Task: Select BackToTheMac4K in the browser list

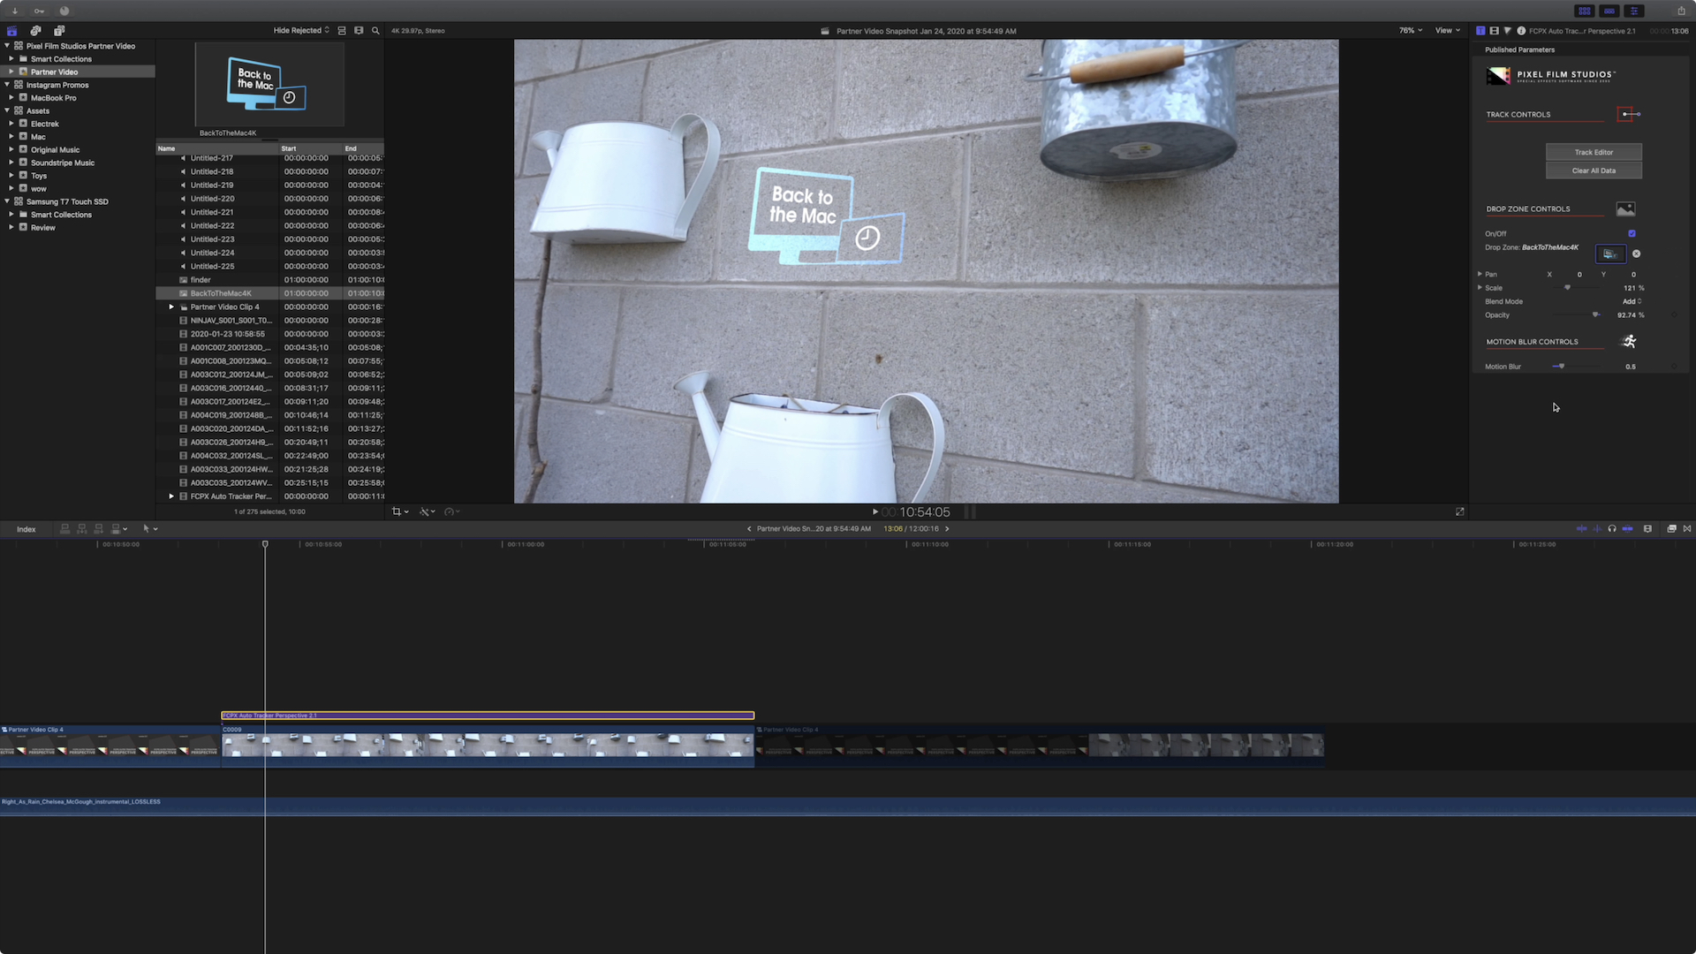Action: coord(221,292)
